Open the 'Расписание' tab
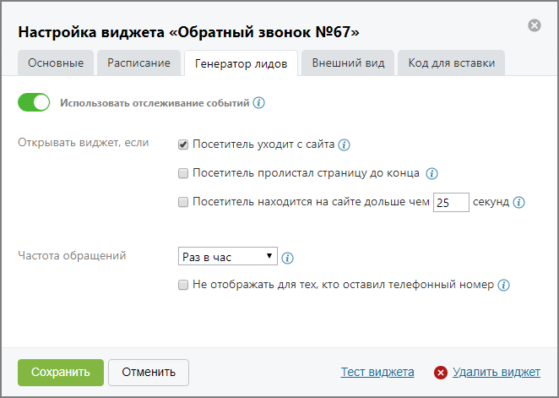 click(x=138, y=63)
